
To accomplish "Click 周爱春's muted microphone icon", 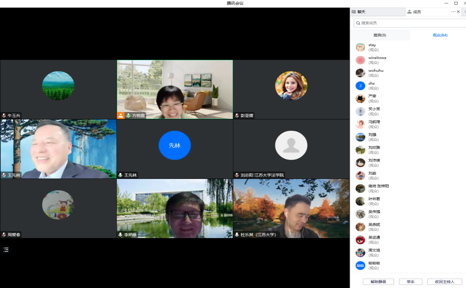I will 4,234.
